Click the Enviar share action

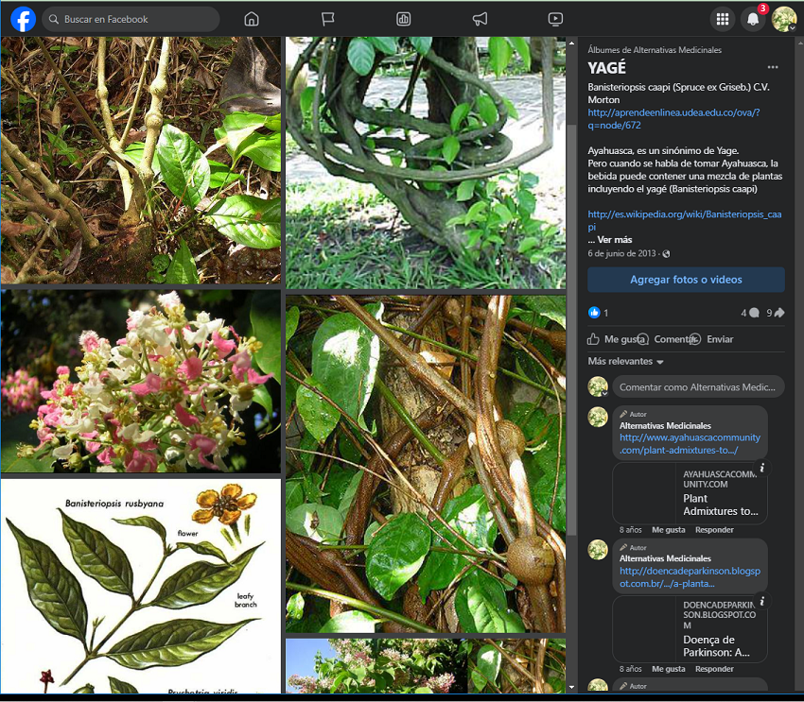pos(719,339)
